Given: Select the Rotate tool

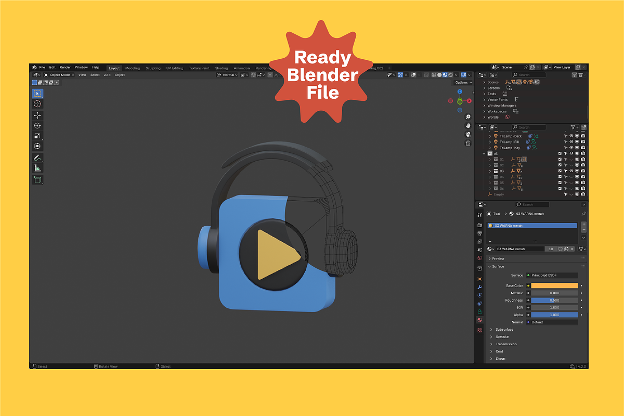Looking at the screenshot, I should click(37, 126).
